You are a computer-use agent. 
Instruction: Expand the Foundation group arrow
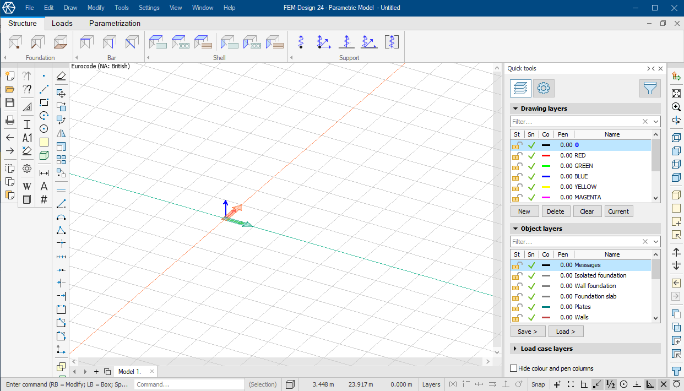point(5,58)
